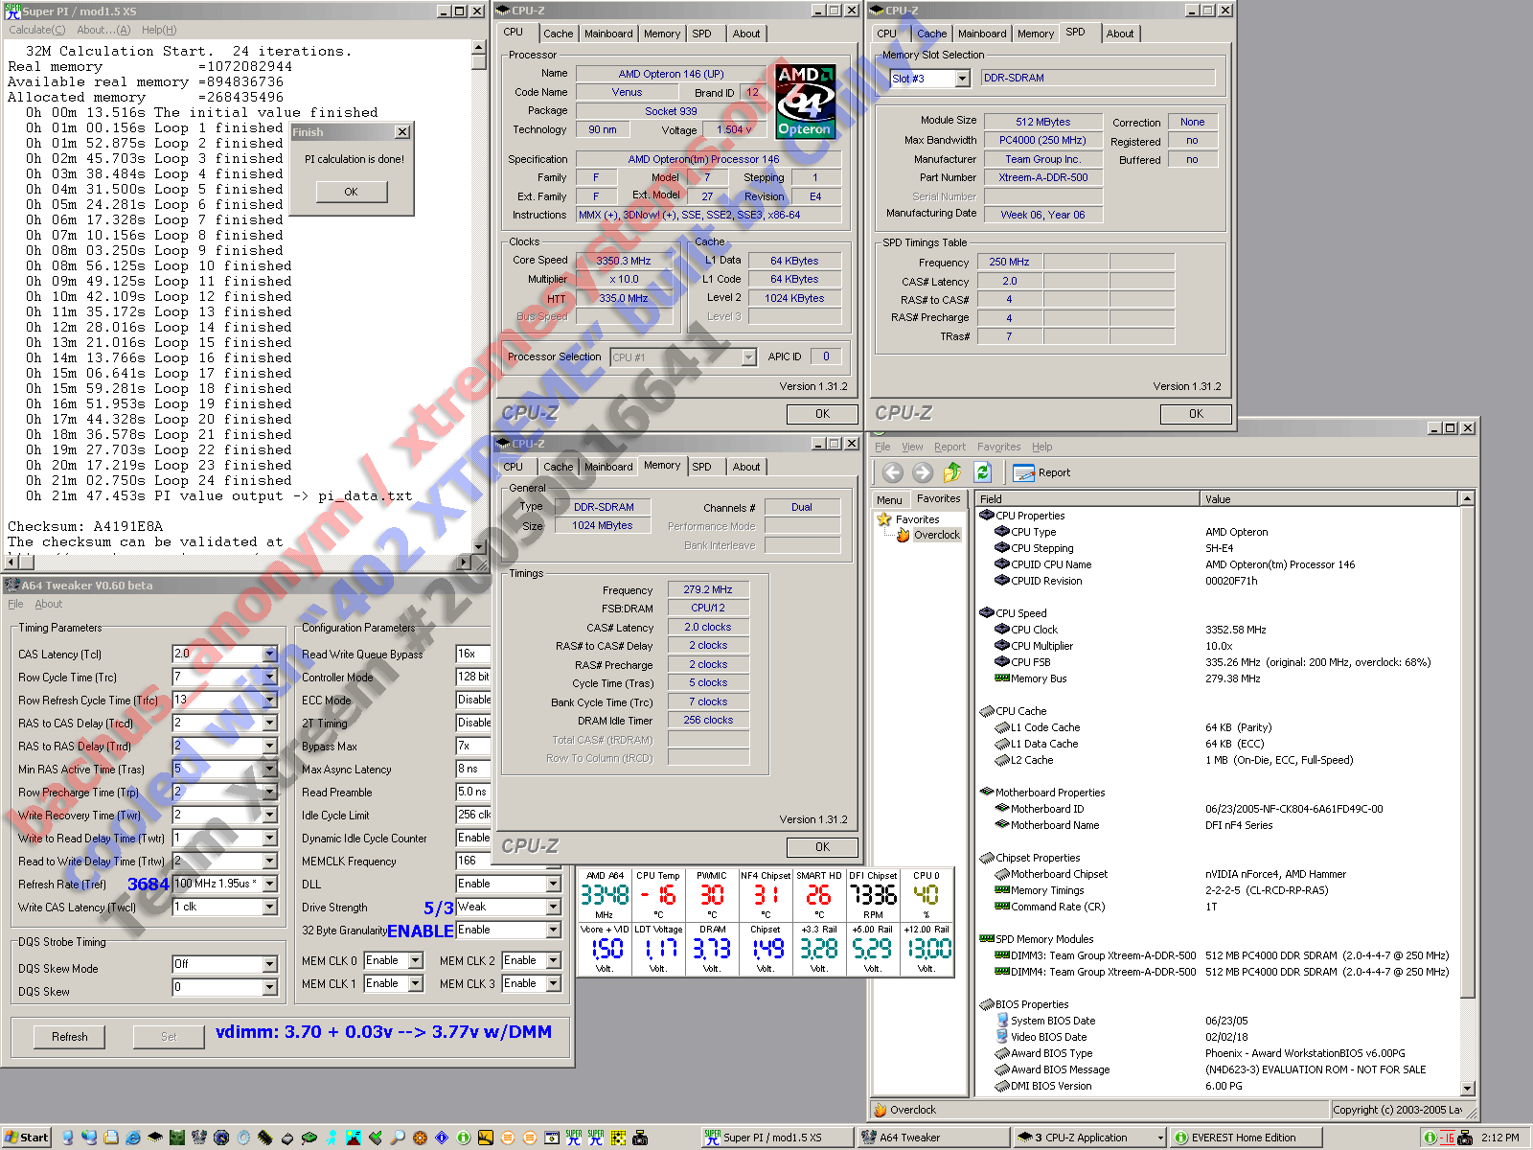Click the Core Speed value field in CPU-Z
Image resolution: width=1533 pixels, height=1150 pixels.
tap(623, 261)
